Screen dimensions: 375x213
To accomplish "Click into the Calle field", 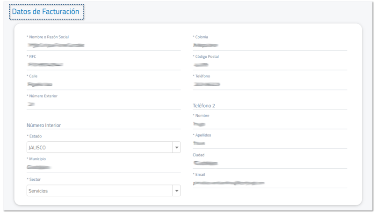I will (x=103, y=84).
